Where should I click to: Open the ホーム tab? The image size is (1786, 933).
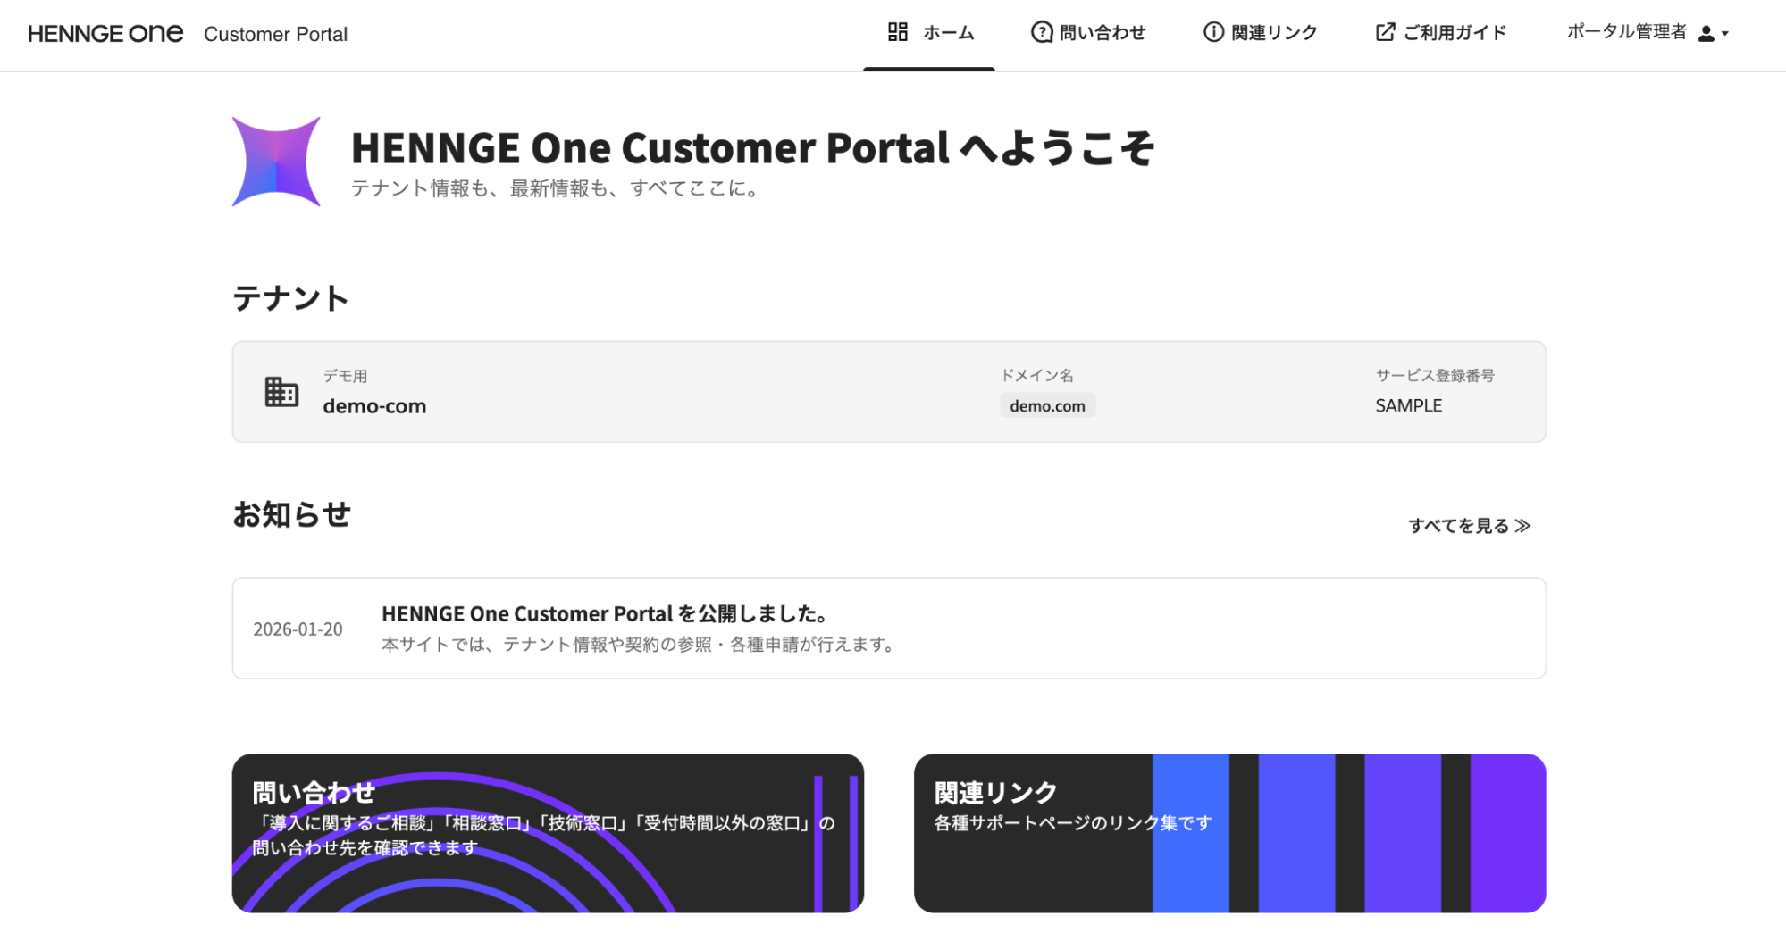coord(930,33)
